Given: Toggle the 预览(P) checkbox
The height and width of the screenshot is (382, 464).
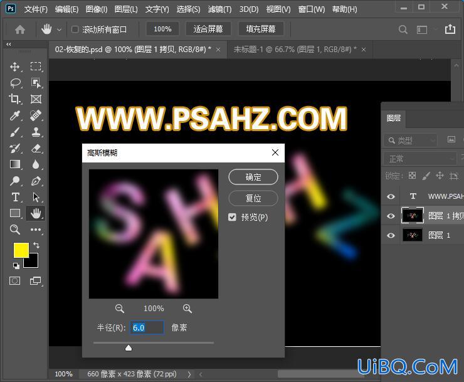Looking at the screenshot, I should pos(232,218).
